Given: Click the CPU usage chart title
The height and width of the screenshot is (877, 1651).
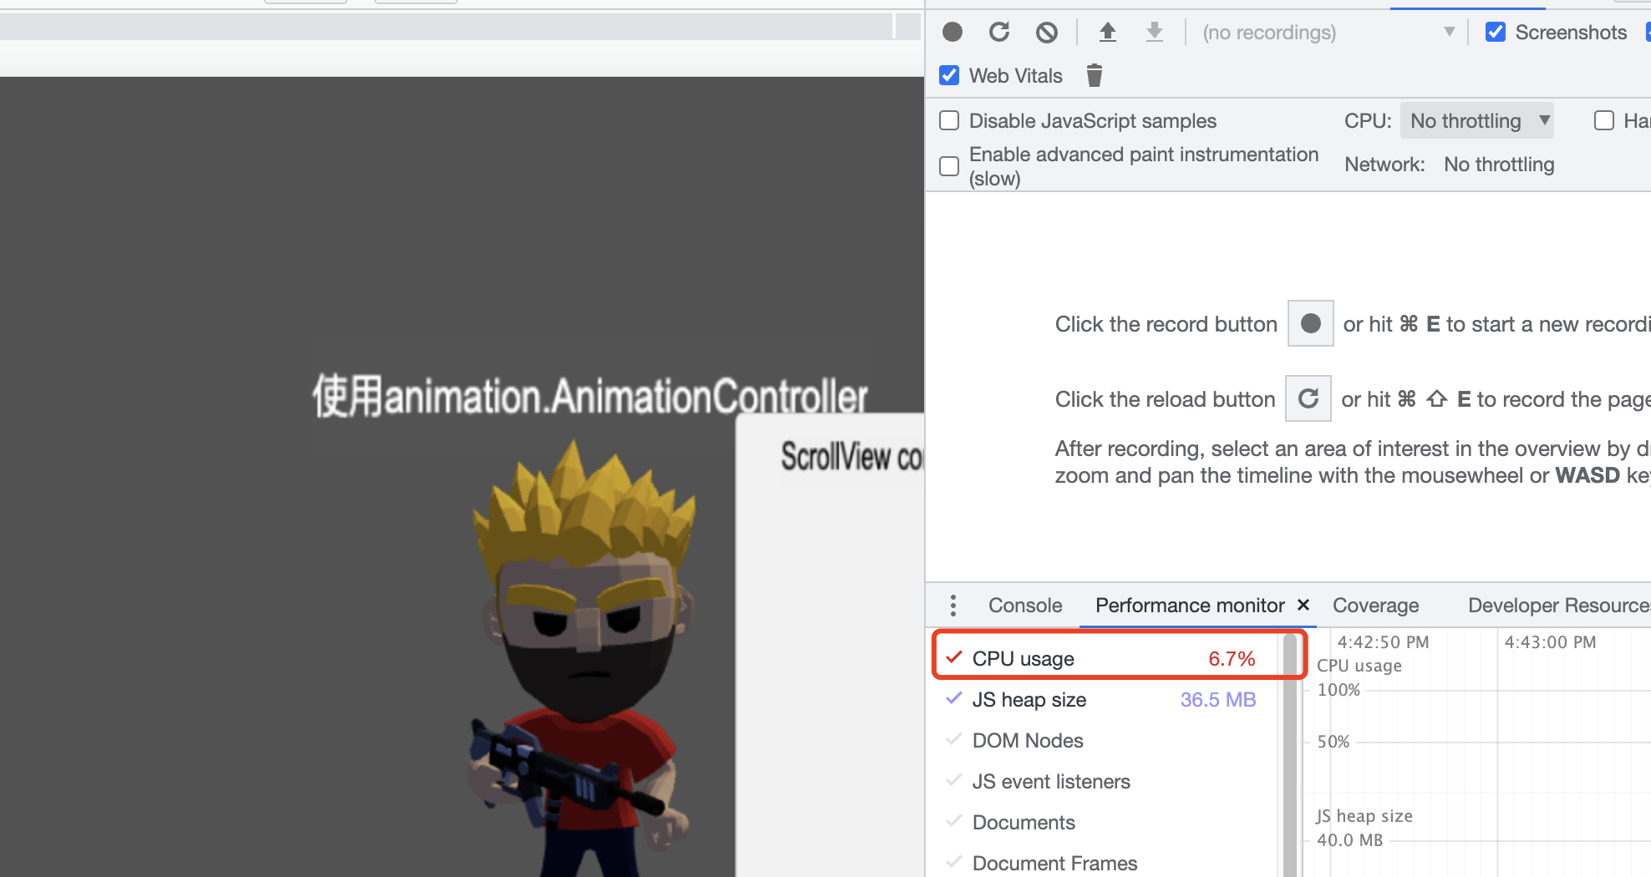Looking at the screenshot, I should pyautogui.click(x=1359, y=666).
